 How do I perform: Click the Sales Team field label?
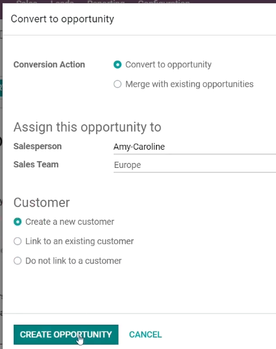point(36,164)
